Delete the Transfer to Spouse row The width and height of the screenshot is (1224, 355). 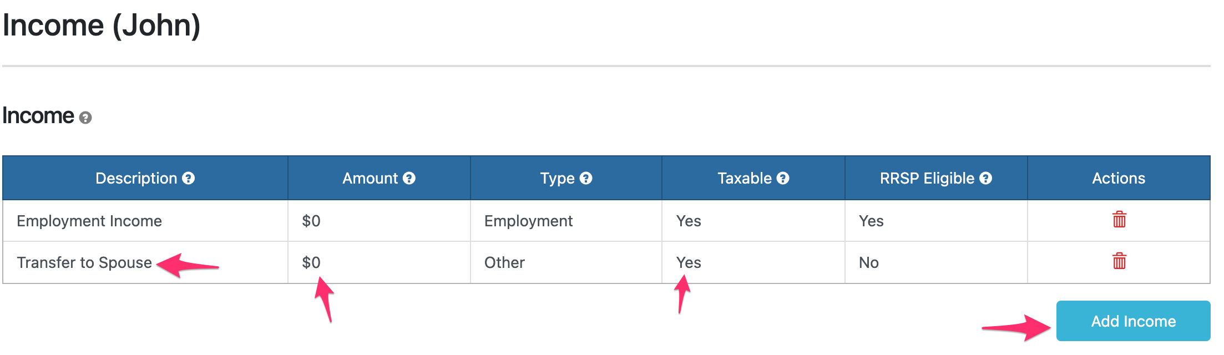(x=1119, y=261)
